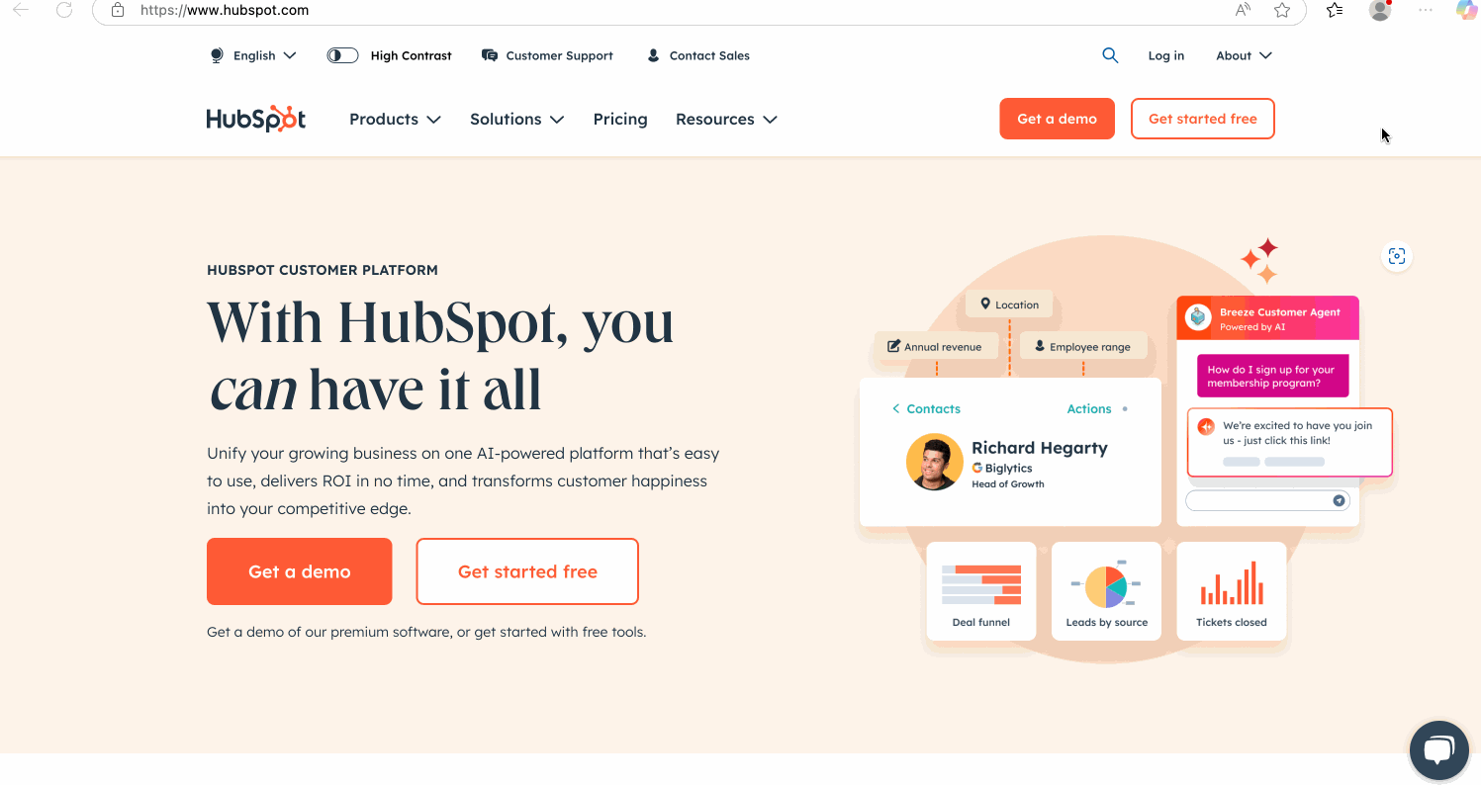Click the header Get started free button

point(1202,119)
